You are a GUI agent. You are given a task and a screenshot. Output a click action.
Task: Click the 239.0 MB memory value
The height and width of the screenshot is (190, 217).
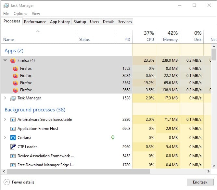[x=170, y=60]
